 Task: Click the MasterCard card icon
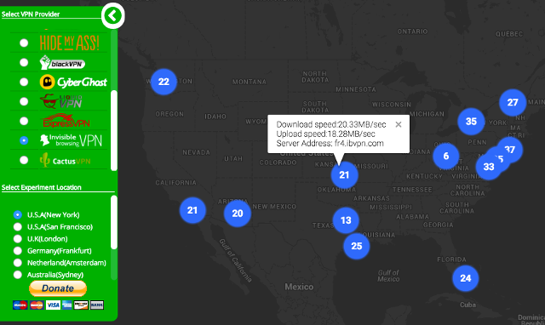pyautogui.click(x=37, y=305)
